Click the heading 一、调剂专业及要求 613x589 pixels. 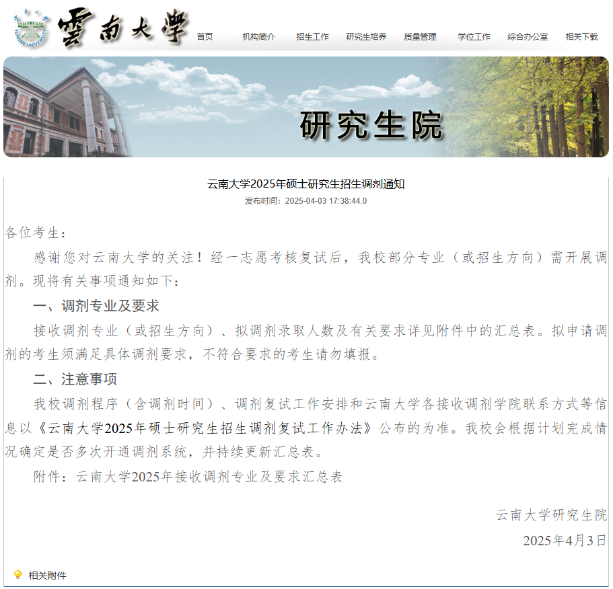[96, 307]
